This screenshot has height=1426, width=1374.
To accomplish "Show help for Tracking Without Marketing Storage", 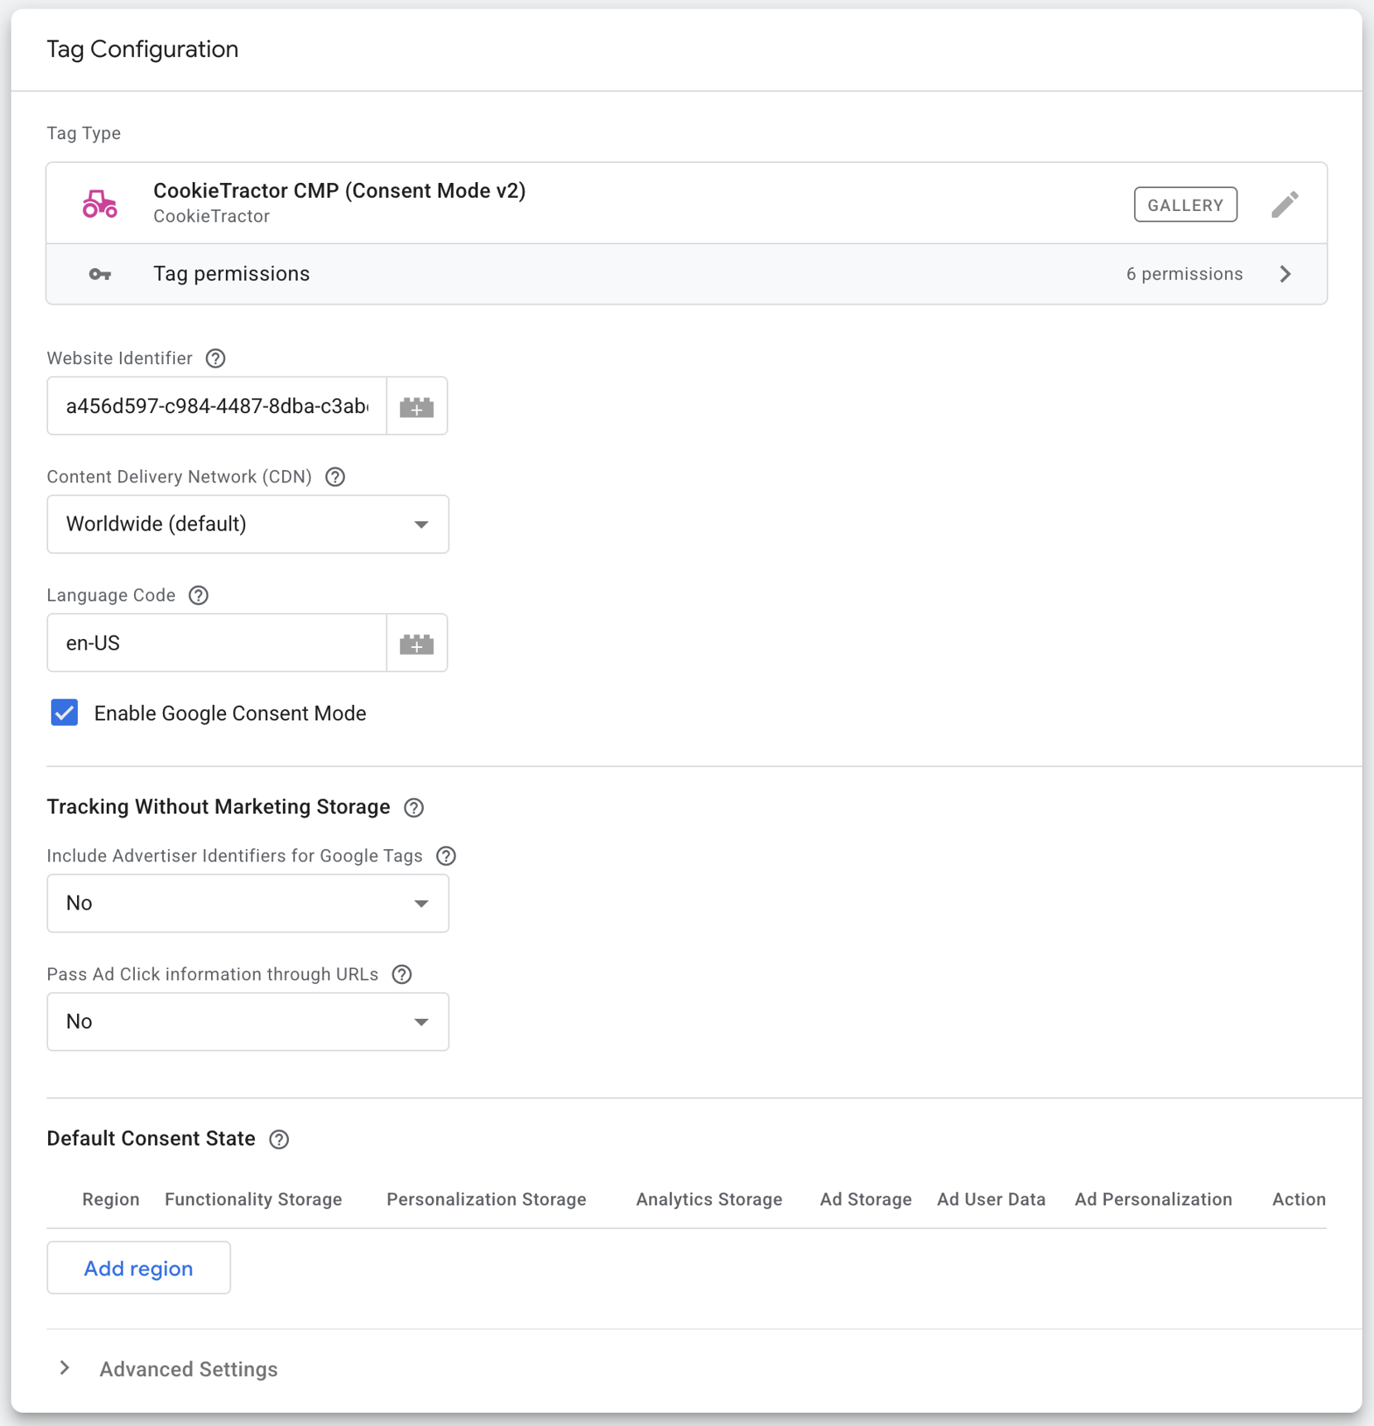I will 414,808.
